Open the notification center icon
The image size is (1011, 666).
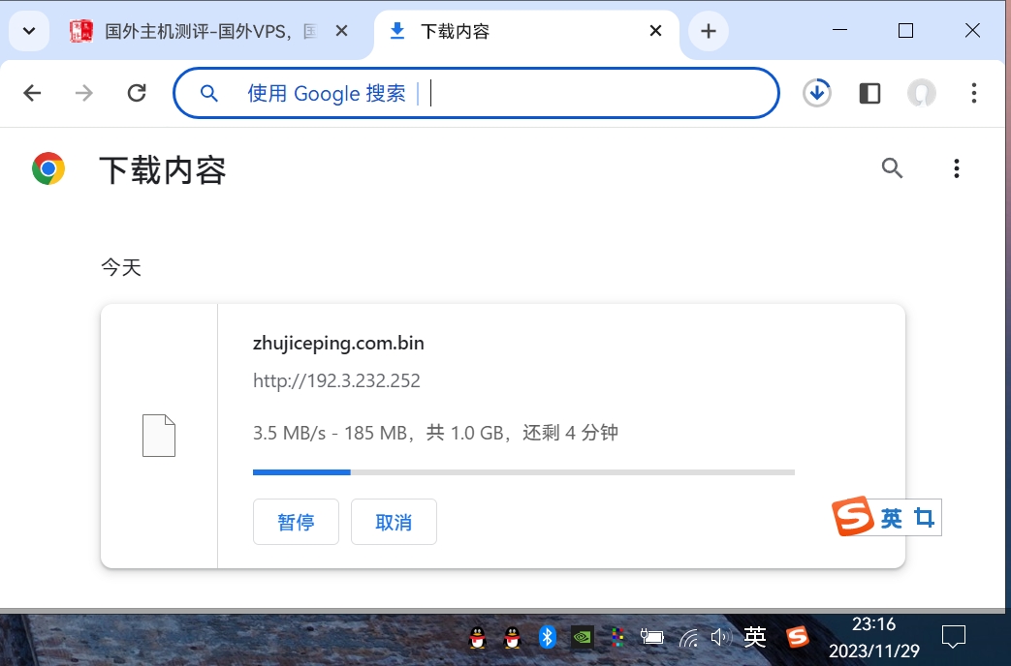pyautogui.click(x=954, y=637)
